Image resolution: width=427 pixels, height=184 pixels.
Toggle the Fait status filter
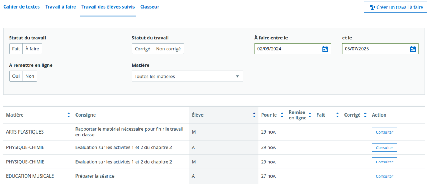pyautogui.click(x=16, y=49)
